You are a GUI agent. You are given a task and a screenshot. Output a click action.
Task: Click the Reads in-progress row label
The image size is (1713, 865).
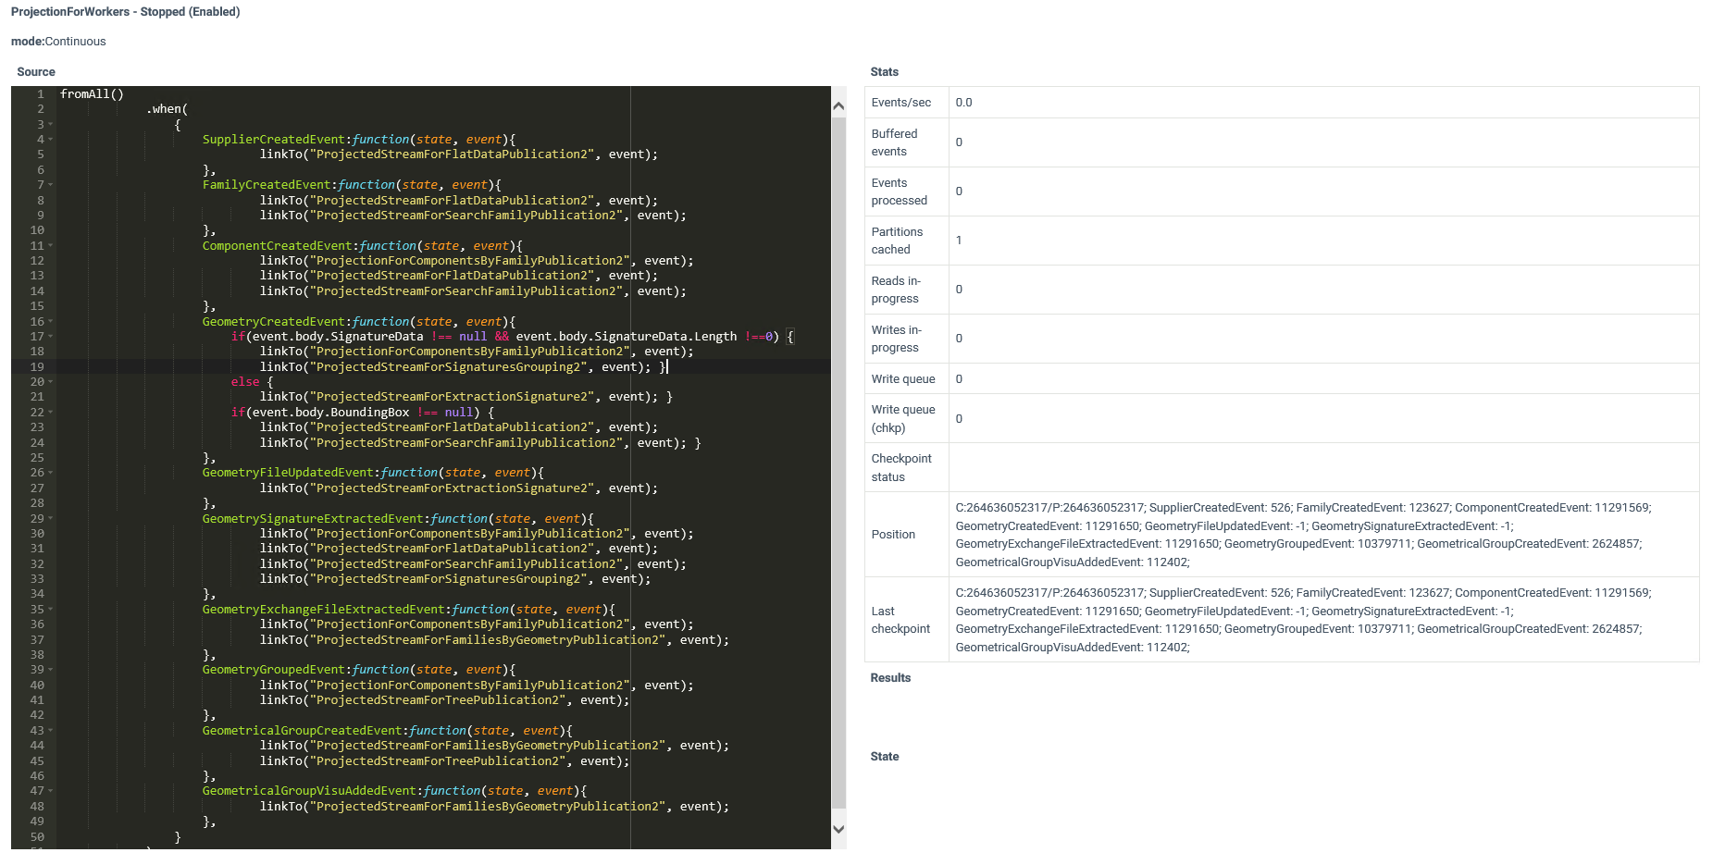(x=896, y=290)
